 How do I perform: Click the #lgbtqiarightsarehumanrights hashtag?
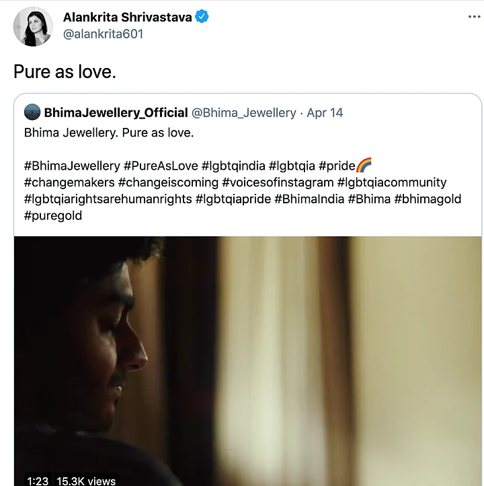click(108, 199)
